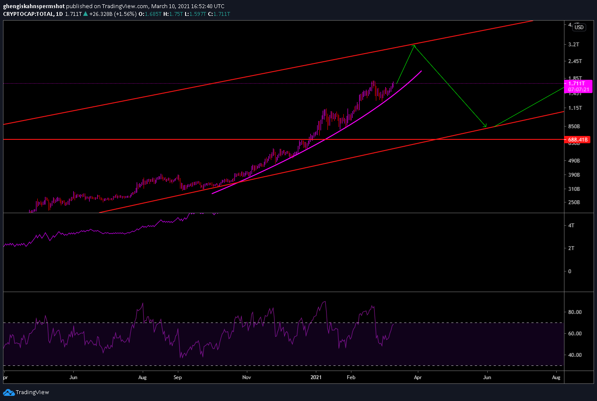Click the 250B price axis label
The image size is (597, 401).
[574, 202]
